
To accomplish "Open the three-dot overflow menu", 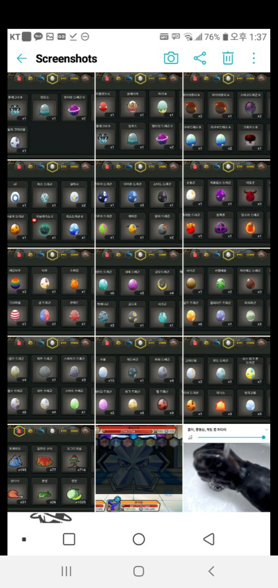I will (254, 58).
